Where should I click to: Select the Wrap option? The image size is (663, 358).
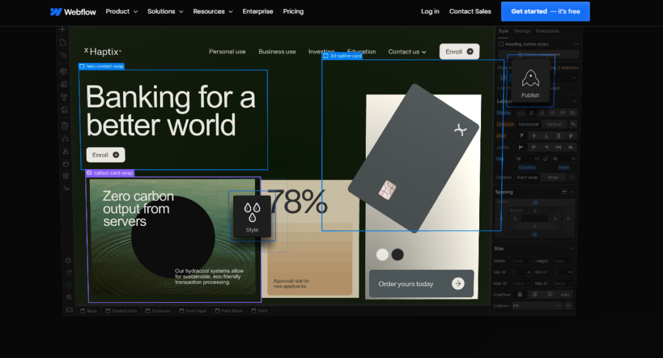(x=553, y=177)
